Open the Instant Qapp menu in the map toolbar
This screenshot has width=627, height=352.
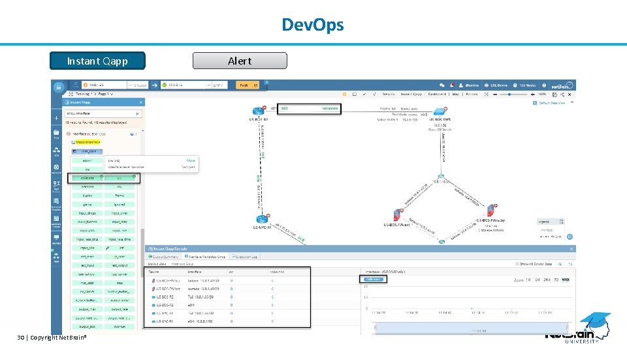tap(411, 94)
